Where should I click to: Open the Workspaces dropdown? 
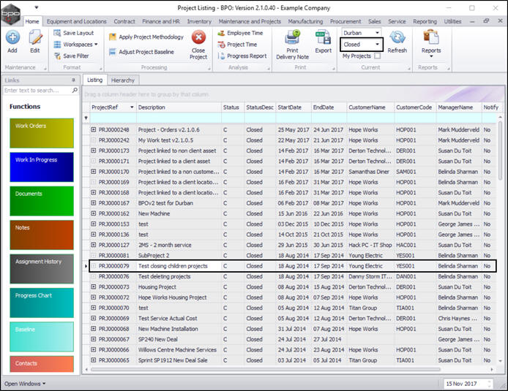click(79, 45)
